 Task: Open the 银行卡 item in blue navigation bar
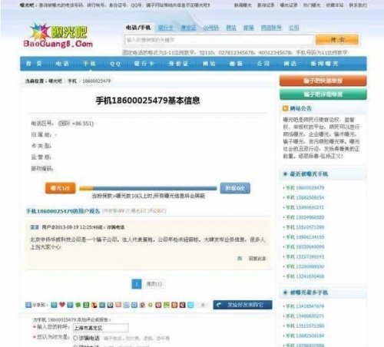coord(144,64)
